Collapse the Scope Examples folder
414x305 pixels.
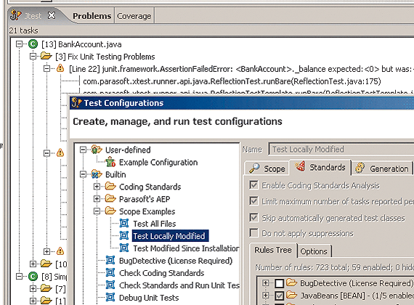97,211
